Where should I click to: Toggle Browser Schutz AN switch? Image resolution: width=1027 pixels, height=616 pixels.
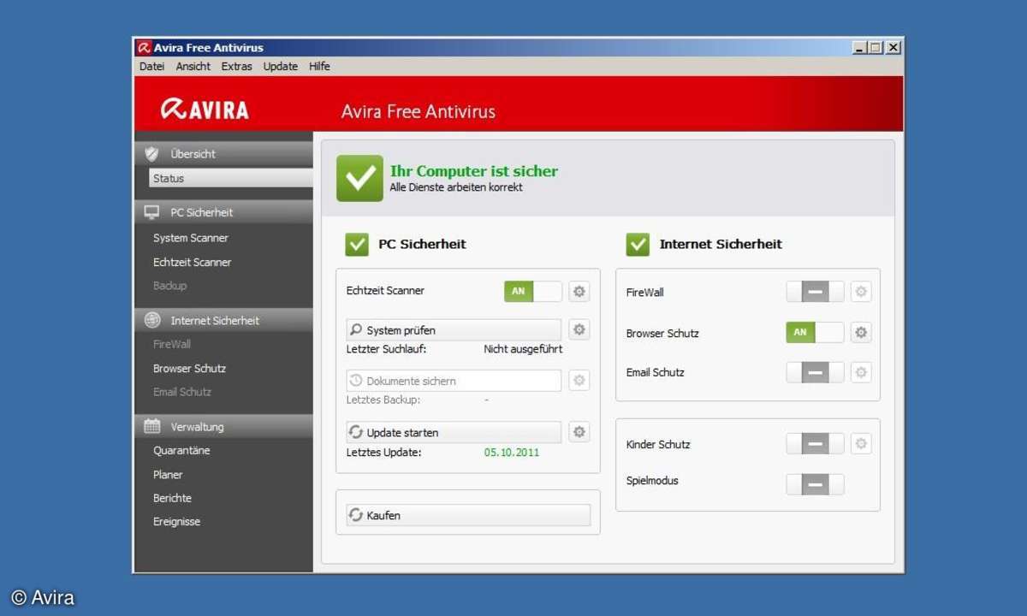click(x=815, y=333)
